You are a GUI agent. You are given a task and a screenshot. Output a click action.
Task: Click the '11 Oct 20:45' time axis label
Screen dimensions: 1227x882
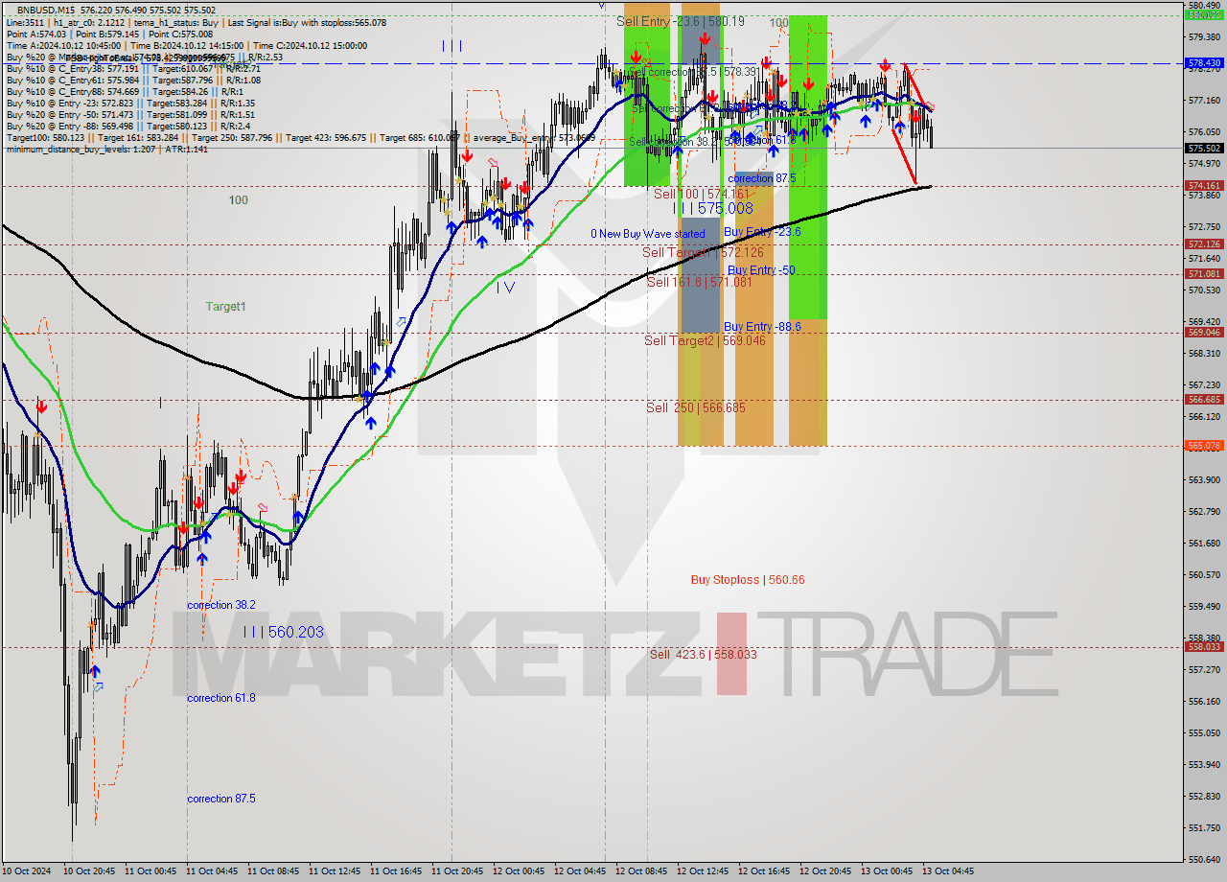coord(456,871)
